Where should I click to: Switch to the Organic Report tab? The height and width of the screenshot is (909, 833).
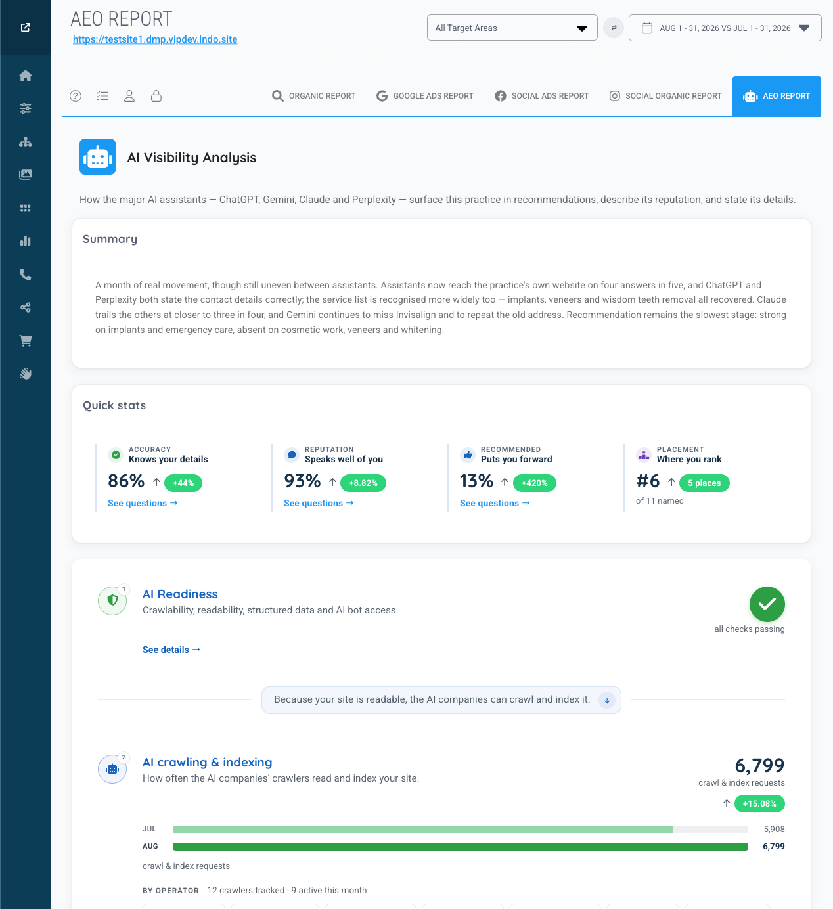point(314,96)
